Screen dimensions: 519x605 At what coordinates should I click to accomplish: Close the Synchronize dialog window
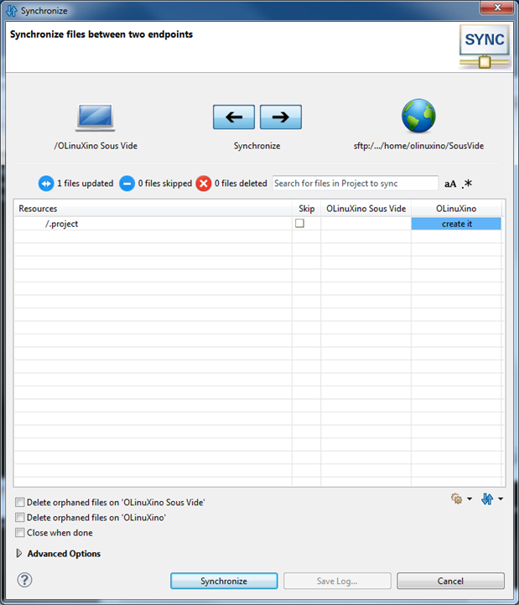497,8
